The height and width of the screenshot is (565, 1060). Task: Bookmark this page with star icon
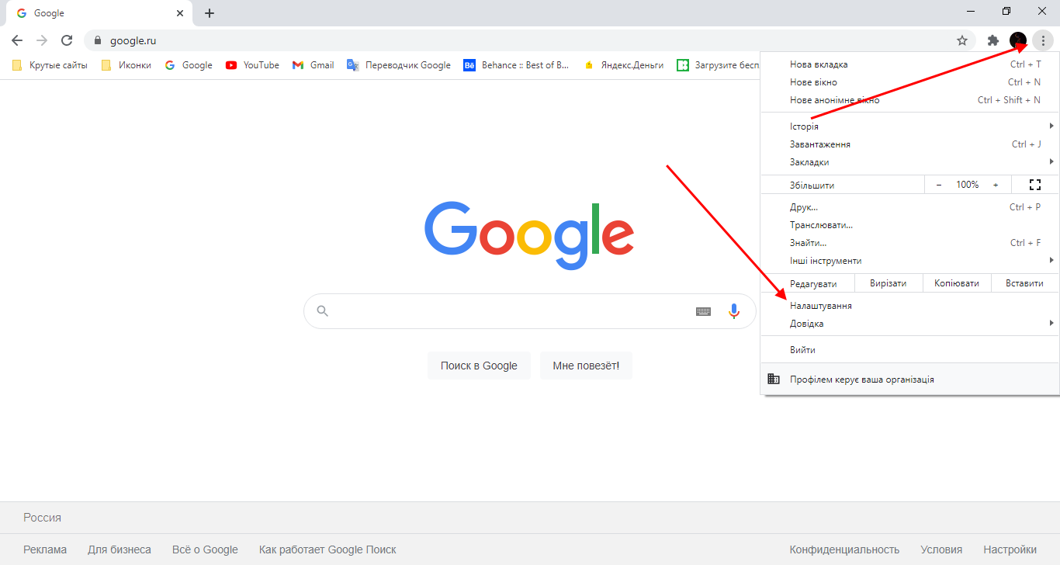coord(962,40)
